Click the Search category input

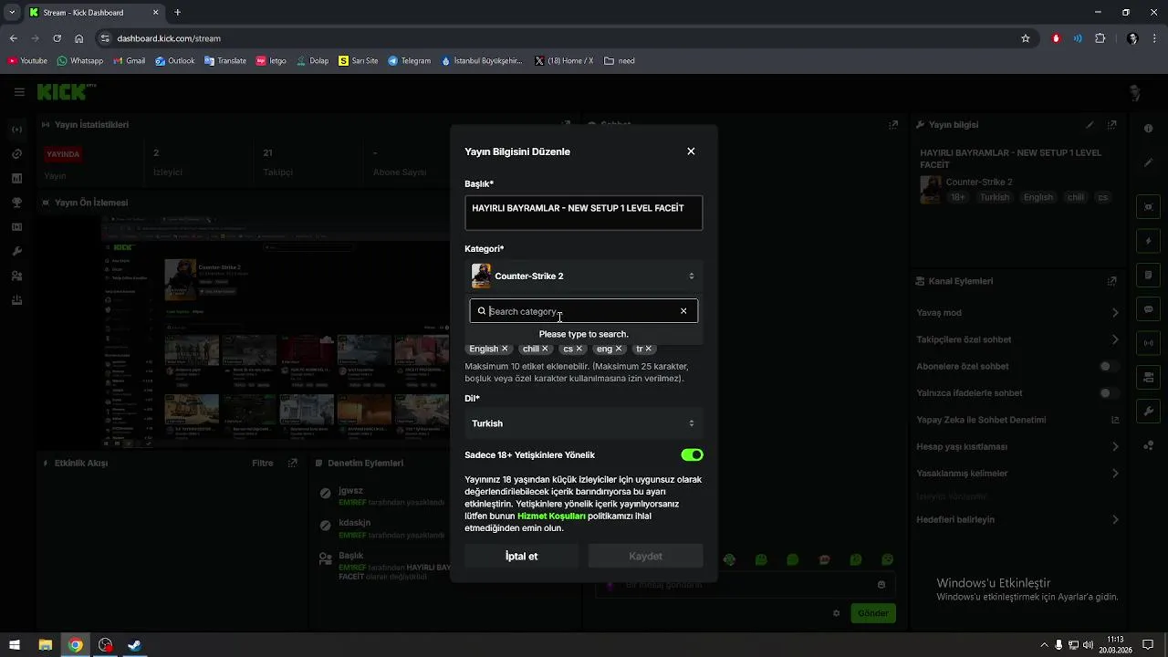pyautogui.click(x=582, y=311)
